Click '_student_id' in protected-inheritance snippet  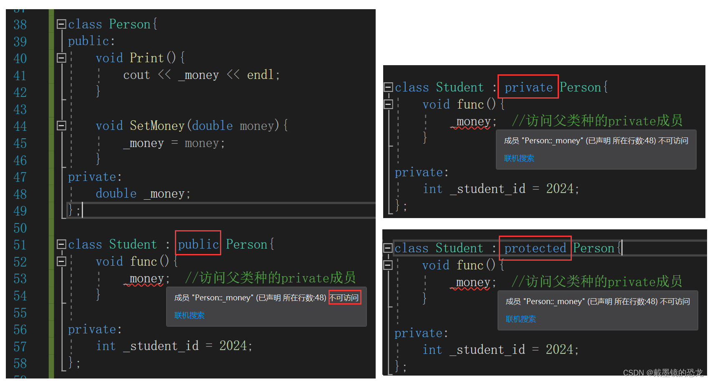487,350
